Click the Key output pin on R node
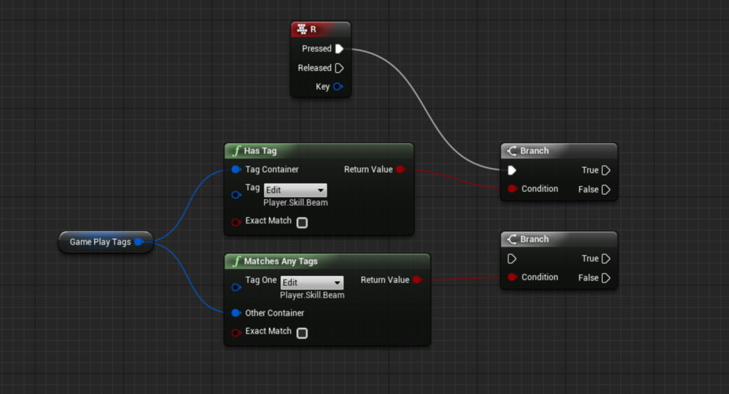The width and height of the screenshot is (729, 394). 338,87
